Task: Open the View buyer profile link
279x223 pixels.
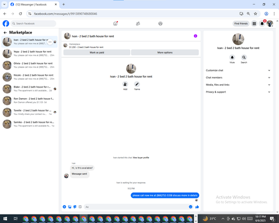Action: point(141,158)
